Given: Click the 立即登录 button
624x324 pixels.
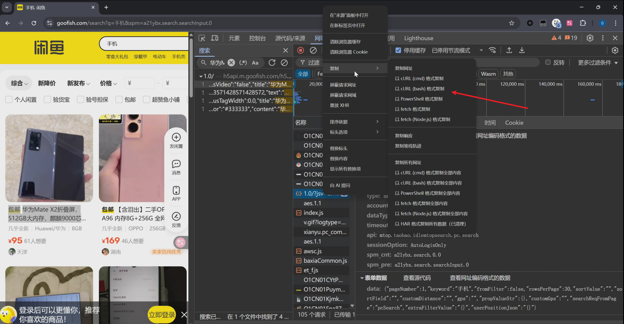Looking at the screenshot, I should [162, 314].
